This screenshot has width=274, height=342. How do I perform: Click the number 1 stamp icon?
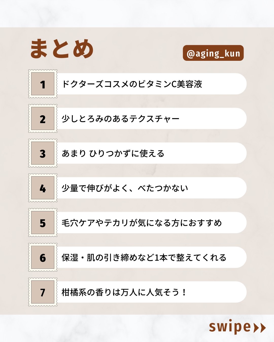pyautogui.click(x=43, y=84)
